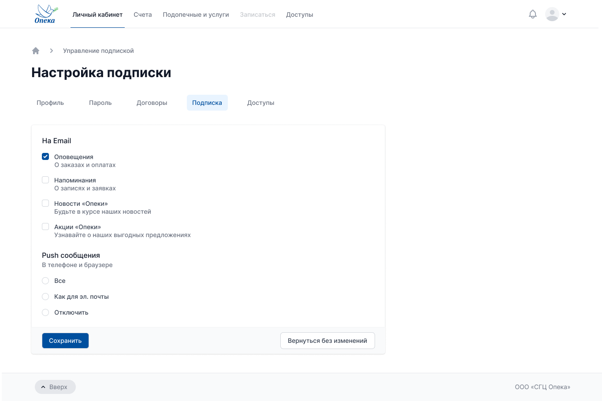Choose Как для эл. почты option
The image size is (602, 401).
[x=45, y=296]
